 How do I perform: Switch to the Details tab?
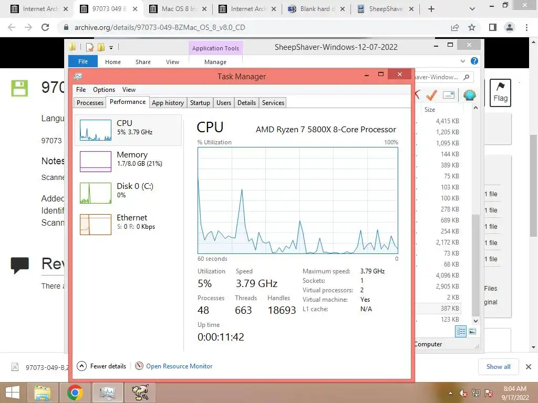coord(247,103)
